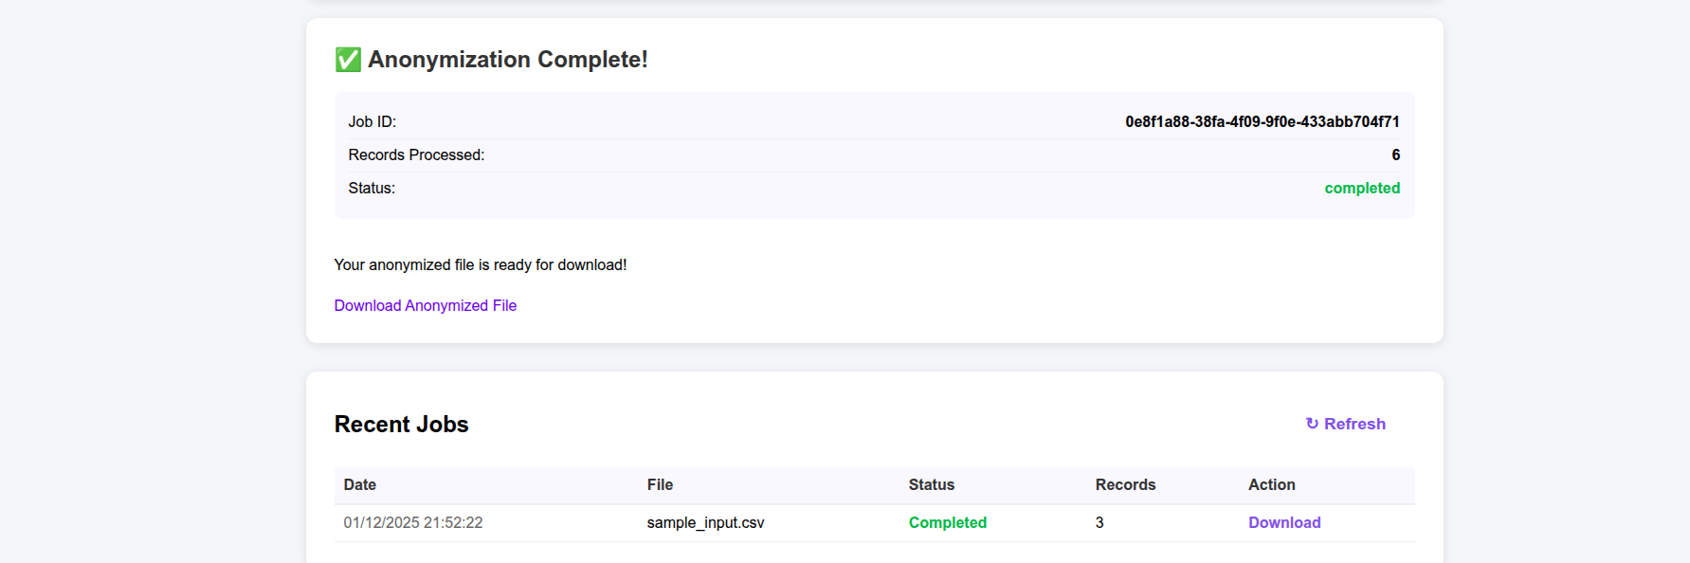Image resolution: width=1690 pixels, height=563 pixels.
Task: Click the File column header
Action: (659, 484)
